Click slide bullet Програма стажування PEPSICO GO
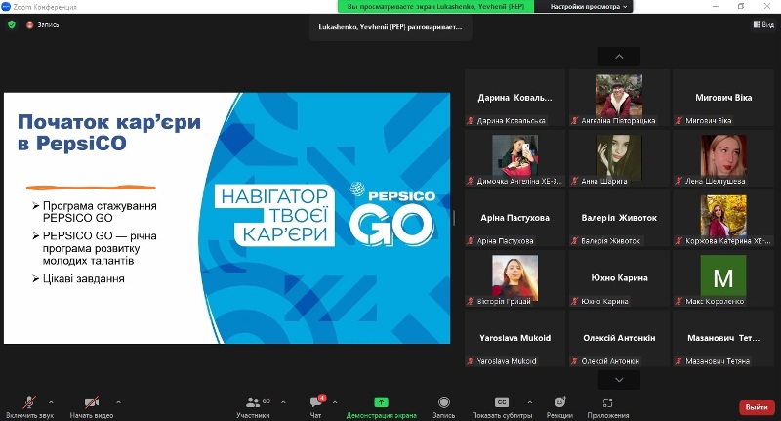 coord(100,212)
